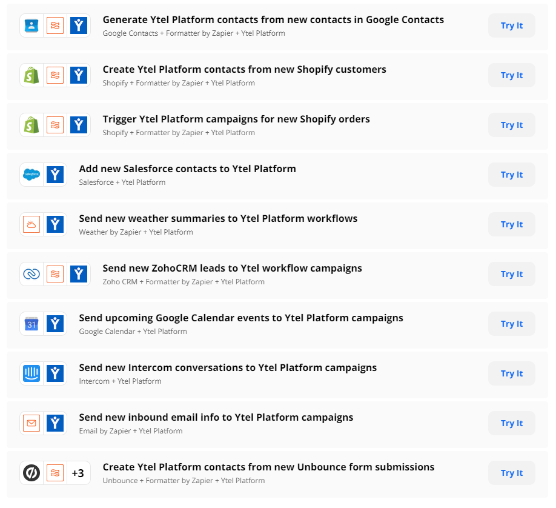Try It for ZohoCRM leads
The height and width of the screenshot is (508, 556).
tap(512, 274)
